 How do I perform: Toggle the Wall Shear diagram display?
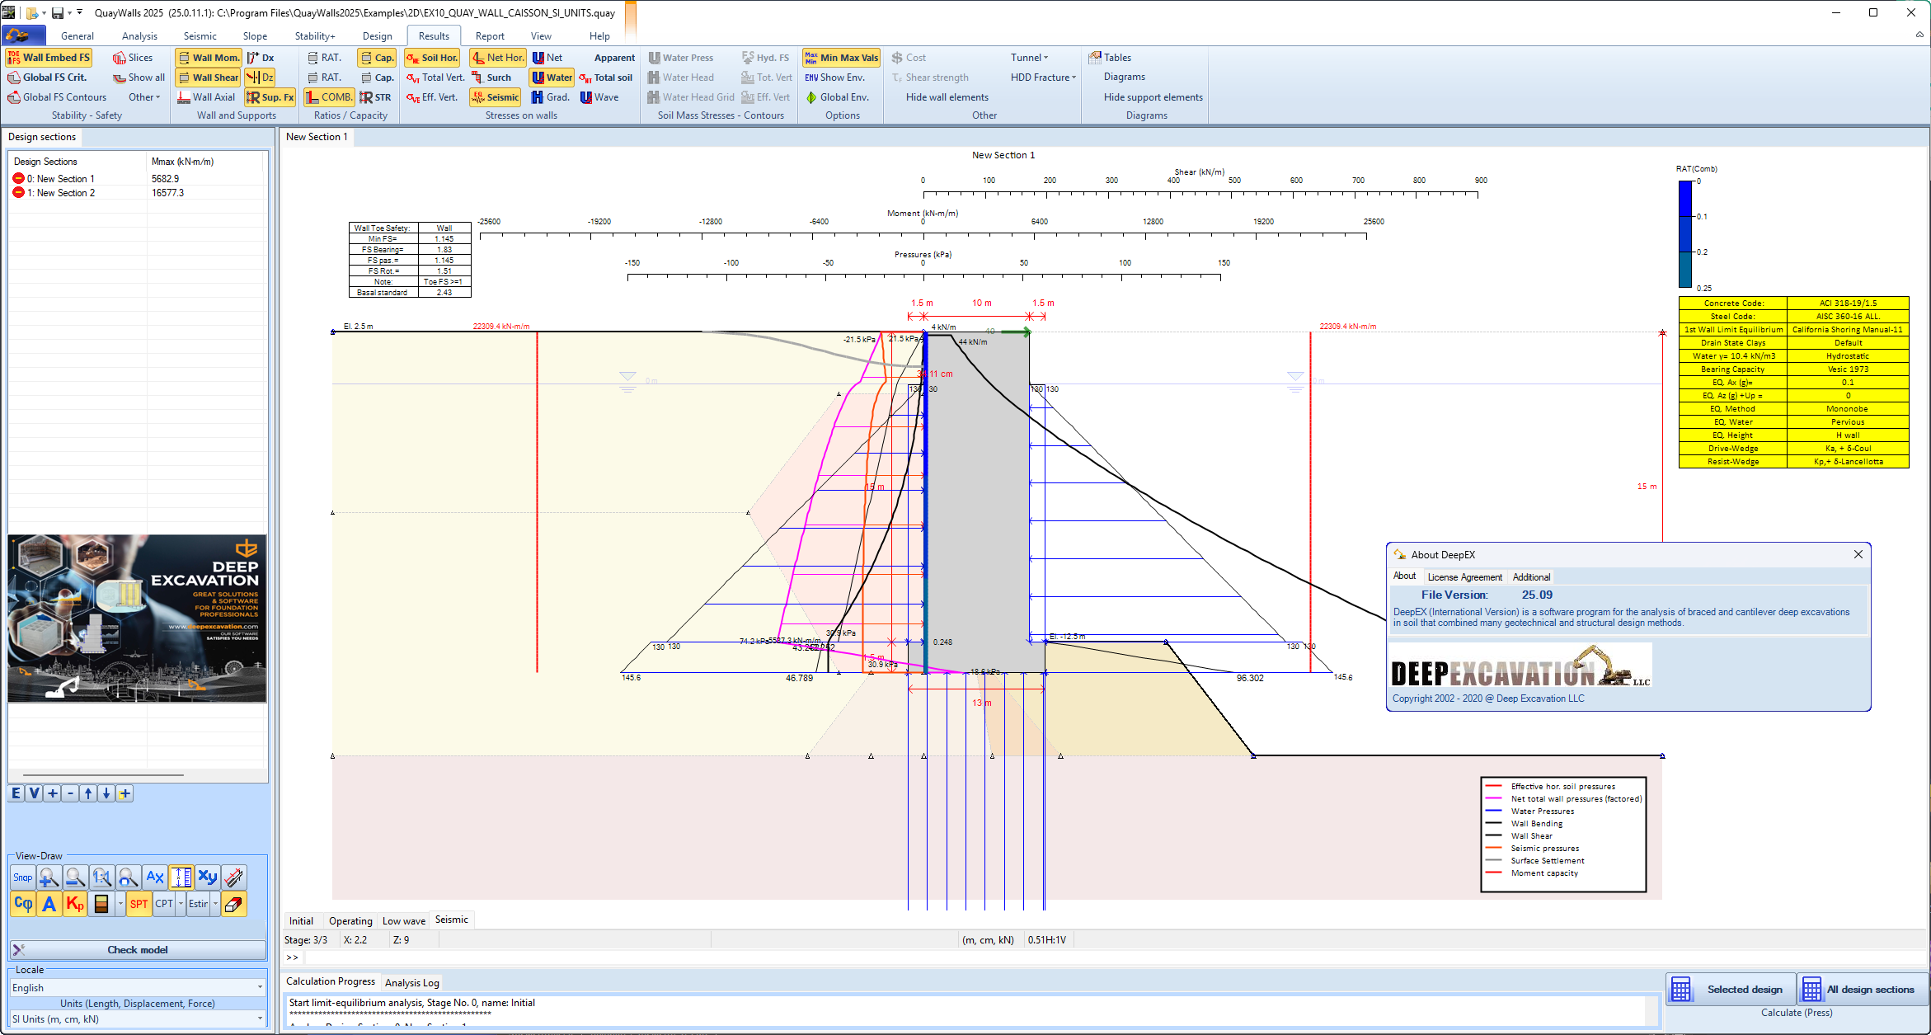tap(208, 78)
